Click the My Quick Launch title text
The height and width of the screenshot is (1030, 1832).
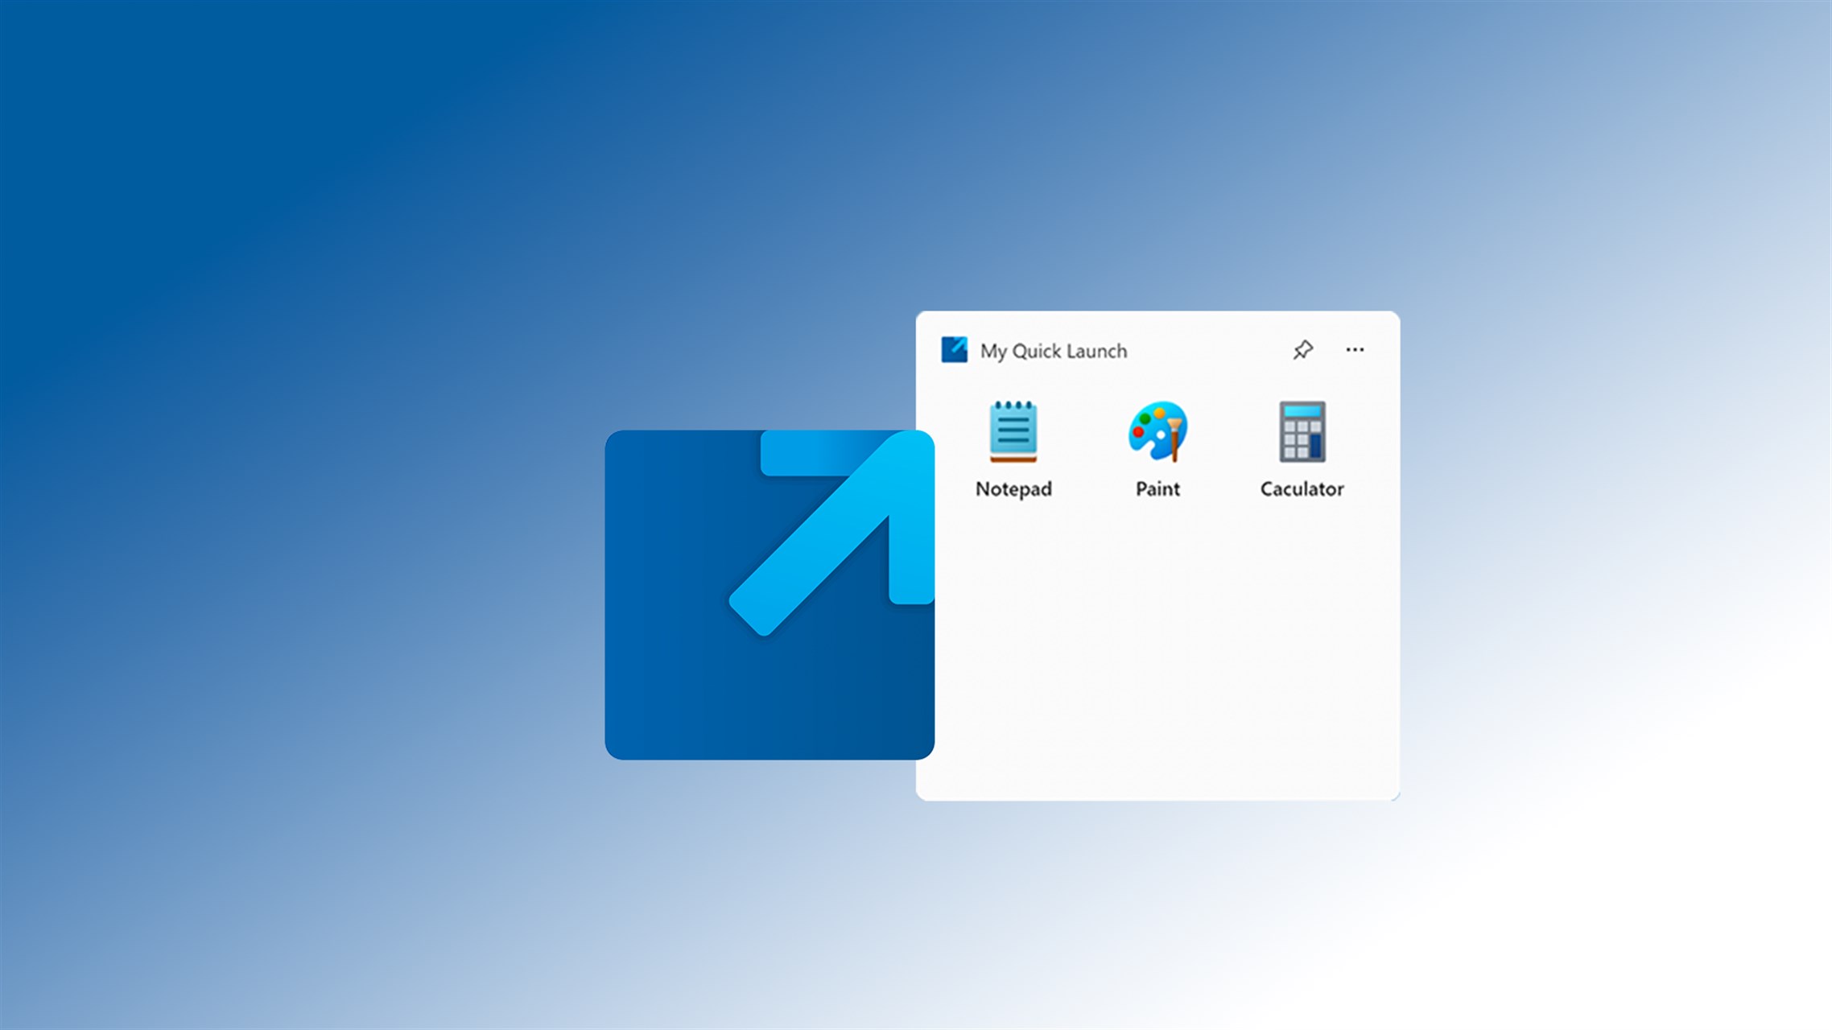pyautogui.click(x=1053, y=352)
